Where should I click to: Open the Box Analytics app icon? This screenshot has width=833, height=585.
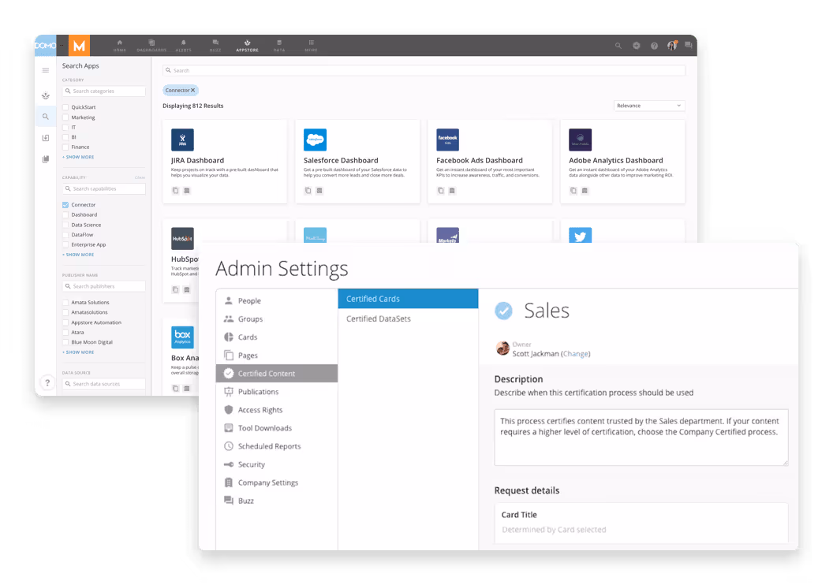(x=182, y=337)
